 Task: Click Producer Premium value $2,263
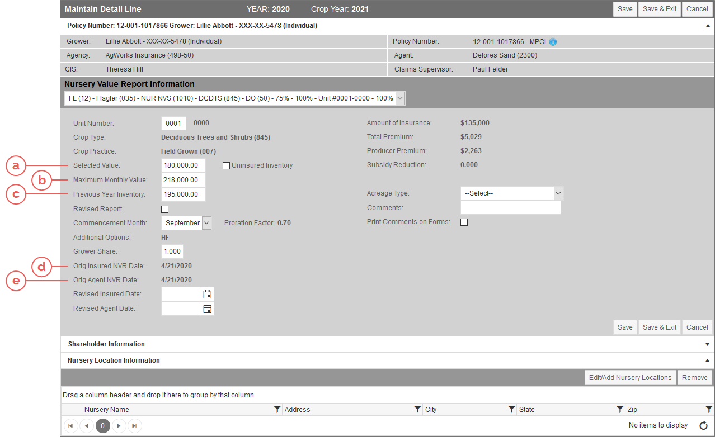(x=471, y=151)
